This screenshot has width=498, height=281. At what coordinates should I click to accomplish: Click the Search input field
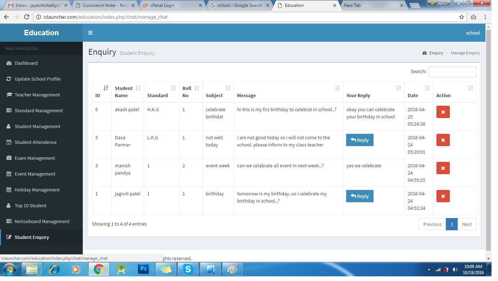pyautogui.click(x=452, y=72)
